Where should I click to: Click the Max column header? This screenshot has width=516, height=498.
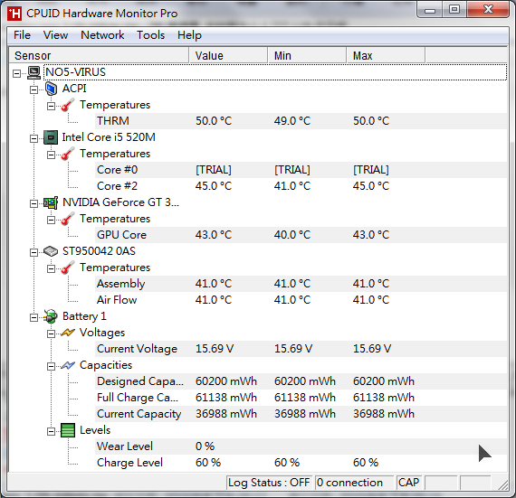pyautogui.click(x=386, y=55)
